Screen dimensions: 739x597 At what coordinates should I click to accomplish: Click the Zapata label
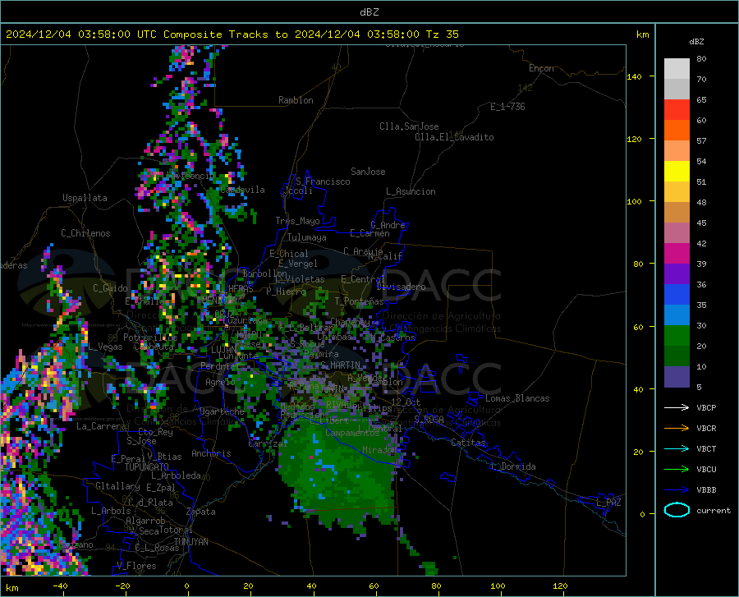(201, 512)
